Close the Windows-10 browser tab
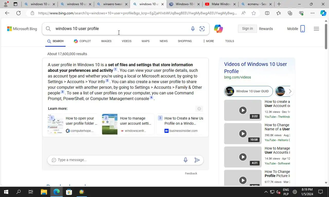This screenshot has height=197, width=329. (x=198, y=4)
